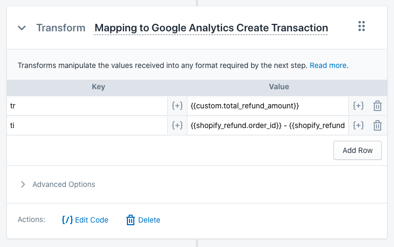Click the step title Mapping to Google Analytics
Image resolution: width=394 pixels, height=247 pixels.
pyautogui.click(x=211, y=28)
